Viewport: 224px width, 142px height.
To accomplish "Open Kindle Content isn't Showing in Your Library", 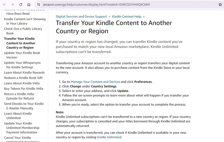I will point(25,21).
